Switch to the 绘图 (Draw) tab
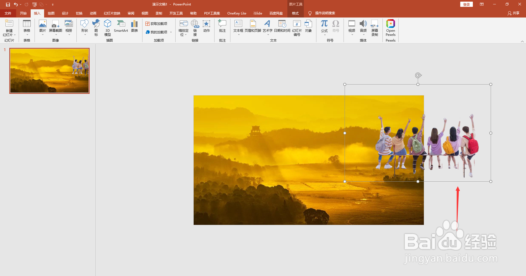 click(x=51, y=13)
